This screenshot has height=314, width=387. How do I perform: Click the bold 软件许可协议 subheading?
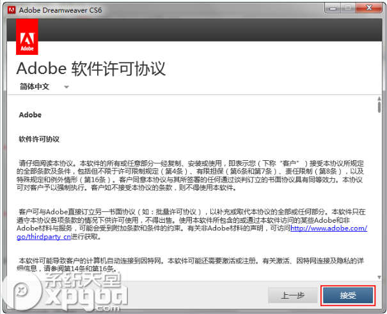39,139
